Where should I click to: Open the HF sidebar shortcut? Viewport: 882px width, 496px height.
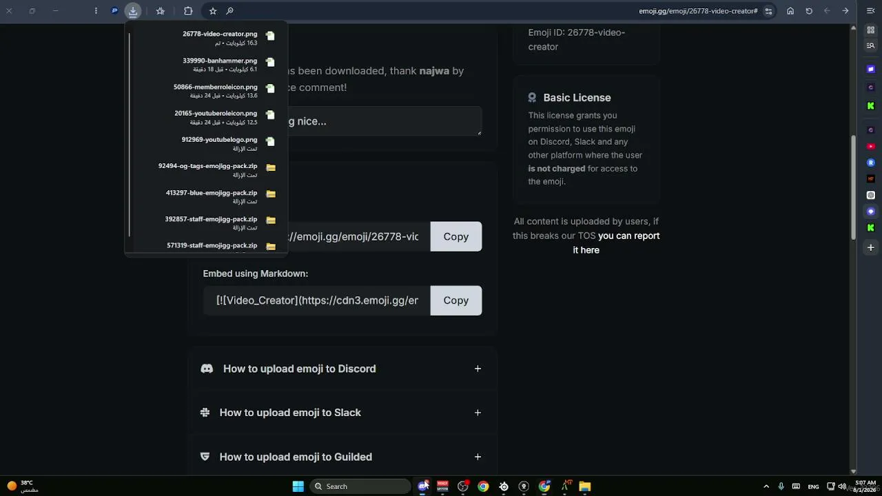point(871,179)
